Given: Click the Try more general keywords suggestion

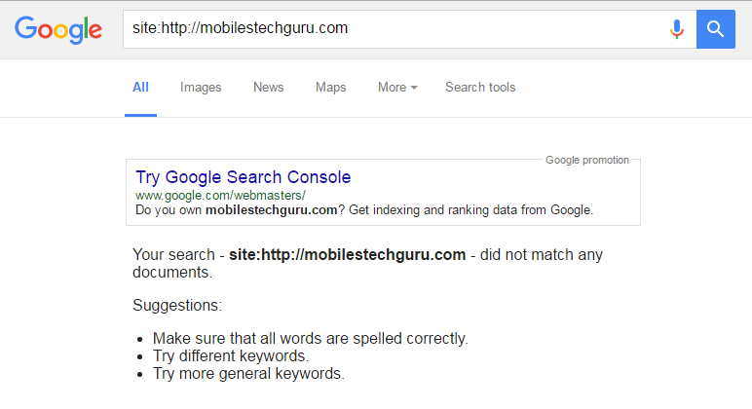Looking at the screenshot, I should point(248,373).
